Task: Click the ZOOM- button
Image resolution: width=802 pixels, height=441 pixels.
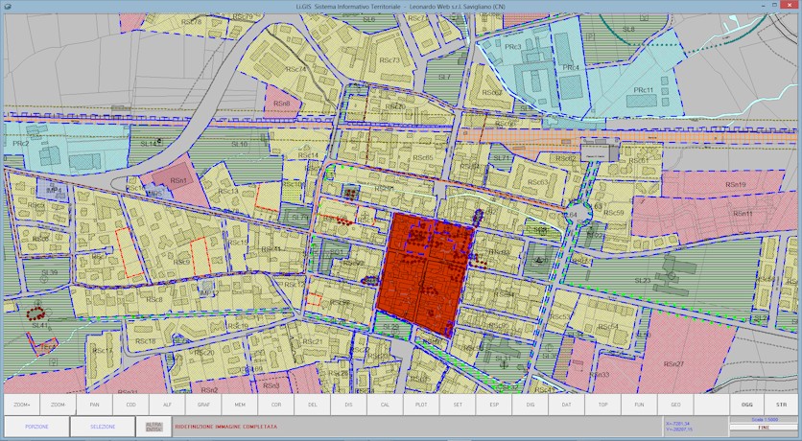Action: (x=58, y=406)
